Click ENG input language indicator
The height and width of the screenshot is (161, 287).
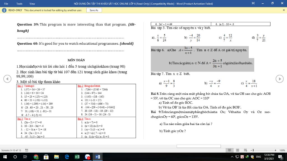[258, 157]
